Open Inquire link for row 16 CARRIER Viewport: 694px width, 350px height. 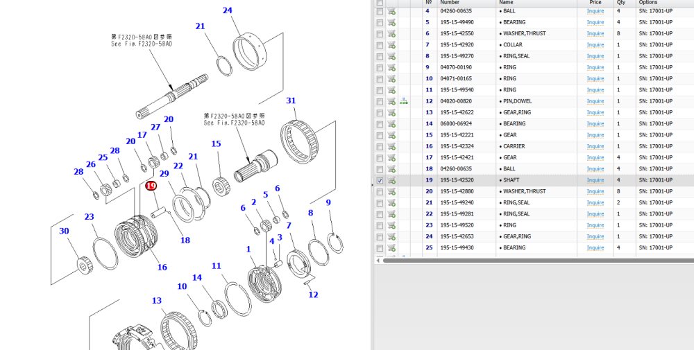click(595, 146)
